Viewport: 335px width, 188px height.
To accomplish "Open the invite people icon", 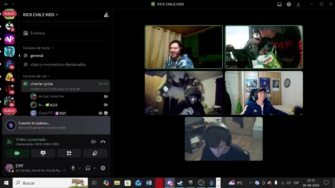I will [106, 15].
